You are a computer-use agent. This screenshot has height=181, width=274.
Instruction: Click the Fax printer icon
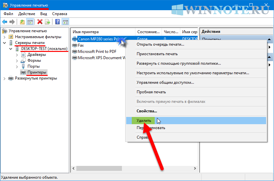point(75,45)
